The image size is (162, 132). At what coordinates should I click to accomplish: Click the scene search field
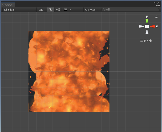point(130,10)
